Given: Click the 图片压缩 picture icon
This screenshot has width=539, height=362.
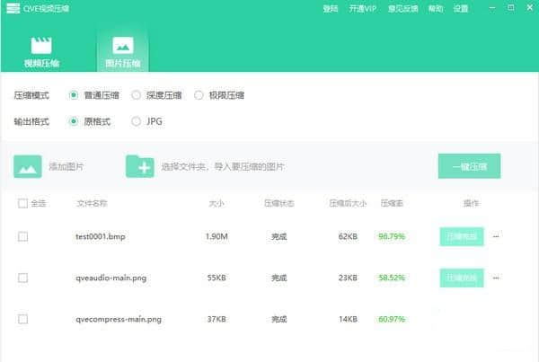Looking at the screenshot, I should 122,46.
